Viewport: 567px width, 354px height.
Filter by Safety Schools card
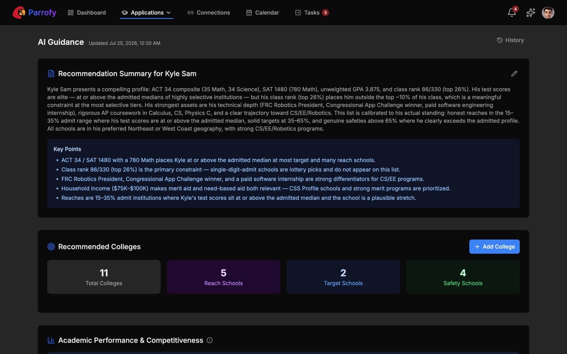click(463, 277)
